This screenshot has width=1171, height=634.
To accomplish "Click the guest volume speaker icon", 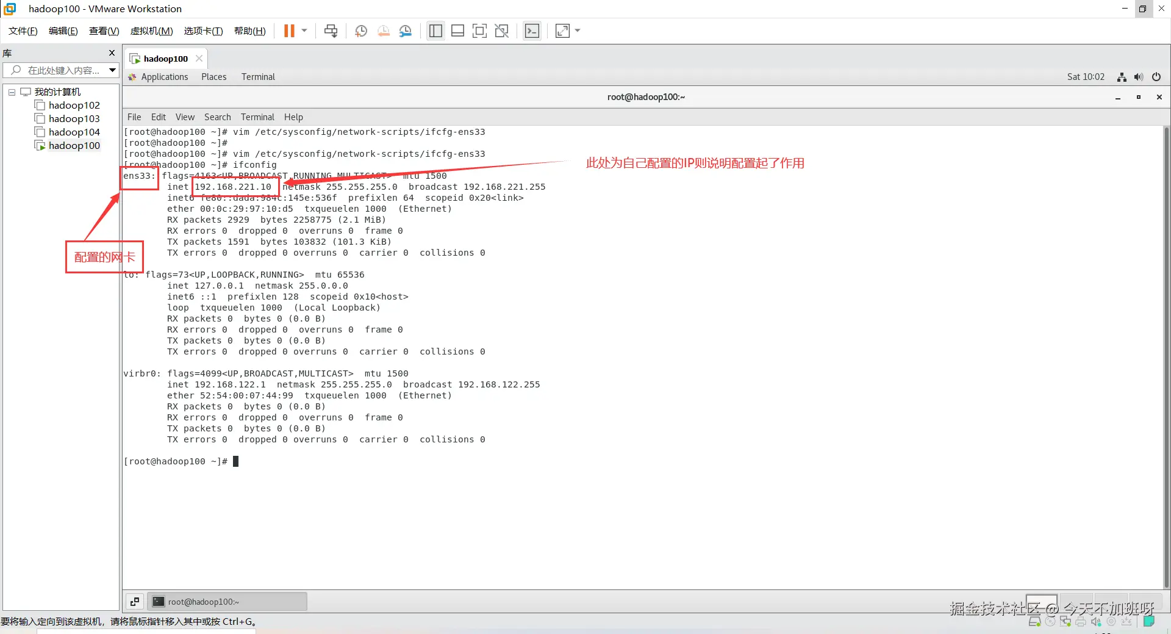I will (x=1139, y=77).
